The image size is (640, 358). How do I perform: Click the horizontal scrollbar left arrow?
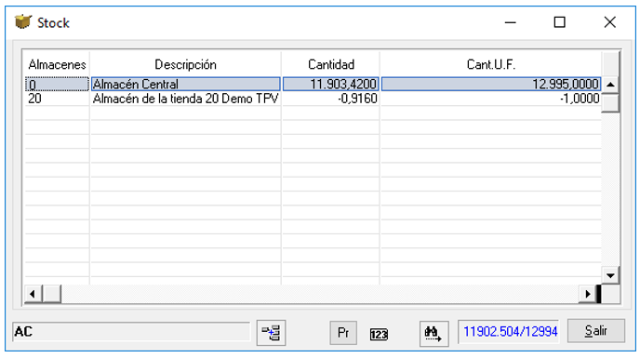[33, 294]
